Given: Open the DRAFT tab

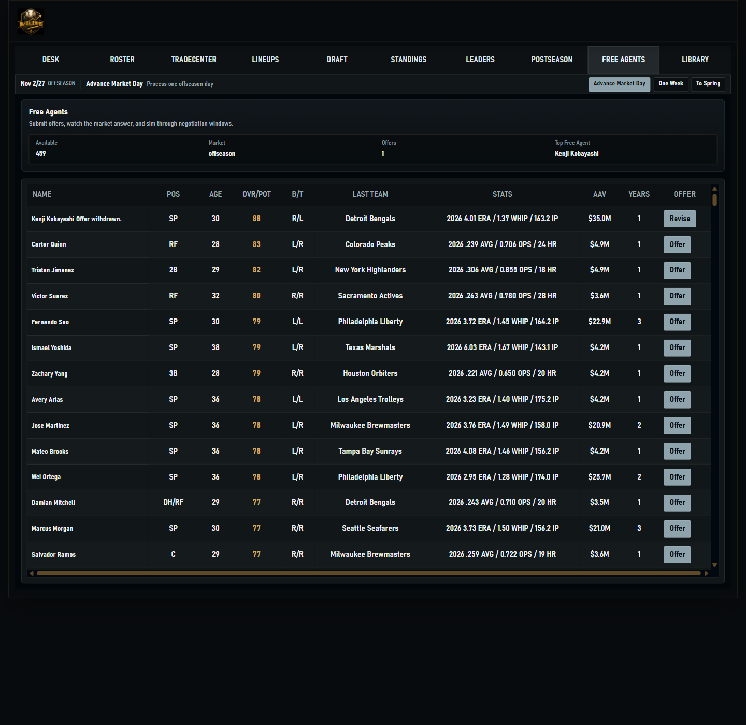Looking at the screenshot, I should click(x=337, y=60).
